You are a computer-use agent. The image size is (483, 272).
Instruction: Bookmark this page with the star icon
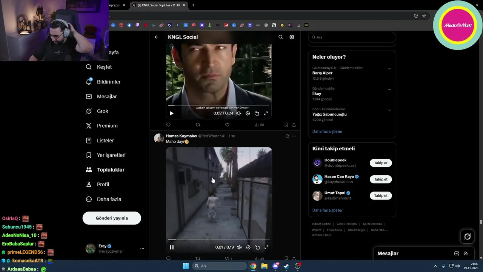pos(424,16)
